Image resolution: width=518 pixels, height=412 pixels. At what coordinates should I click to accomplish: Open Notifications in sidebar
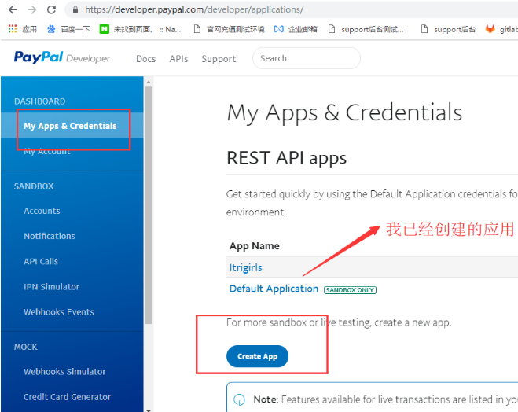click(x=50, y=236)
